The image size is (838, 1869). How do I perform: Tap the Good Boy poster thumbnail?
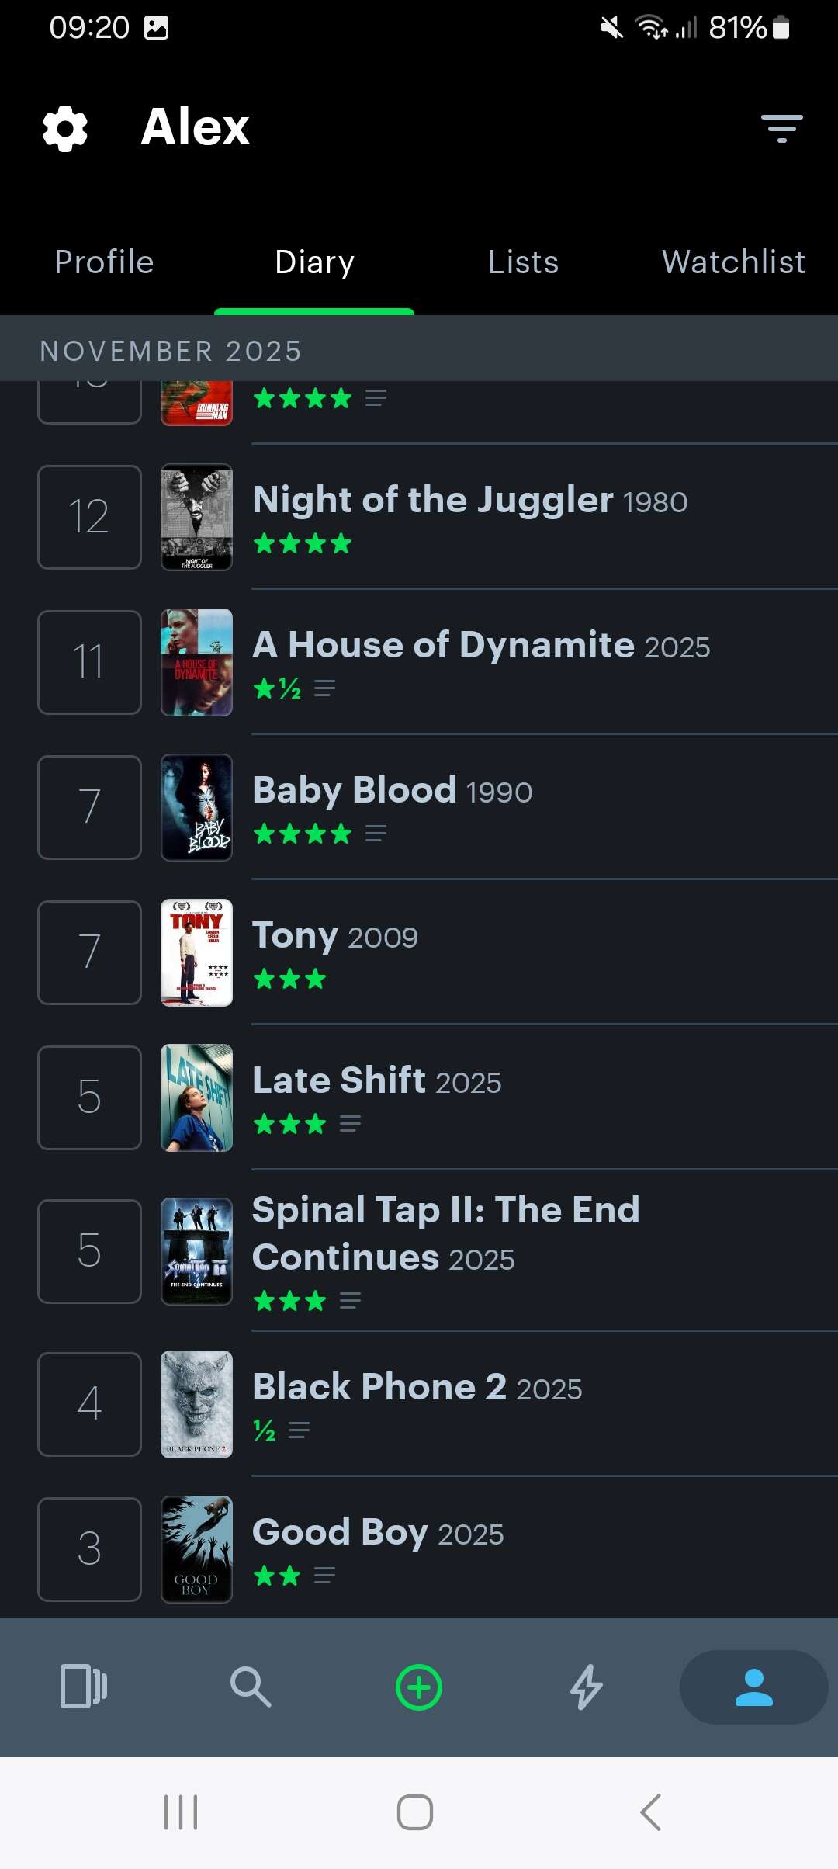pyautogui.click(x=196, y=1549)
